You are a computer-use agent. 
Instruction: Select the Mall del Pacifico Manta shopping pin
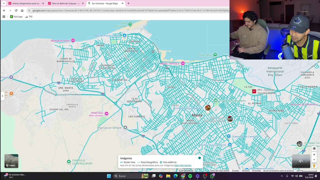pos(124,35)
